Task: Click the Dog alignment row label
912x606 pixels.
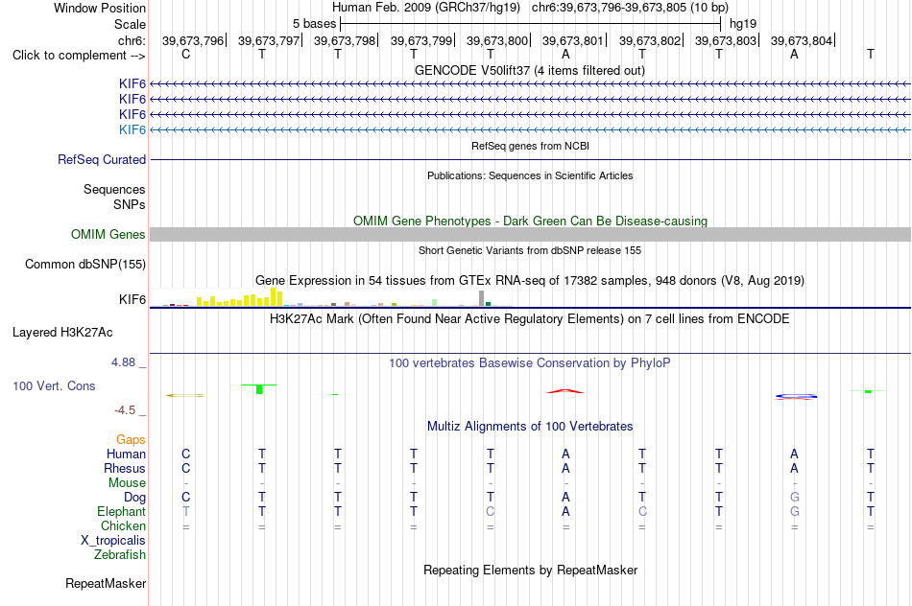Action: 134,498
